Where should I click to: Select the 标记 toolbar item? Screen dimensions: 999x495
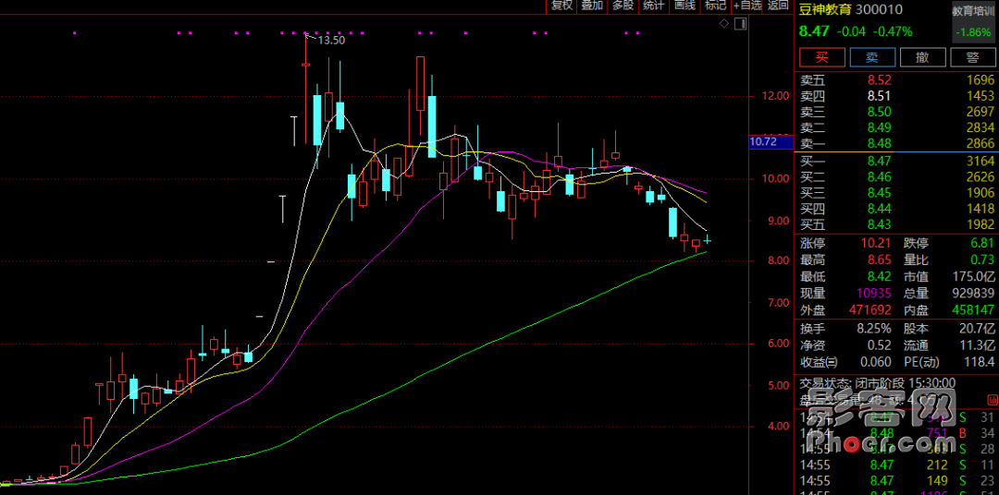[715, 6]
